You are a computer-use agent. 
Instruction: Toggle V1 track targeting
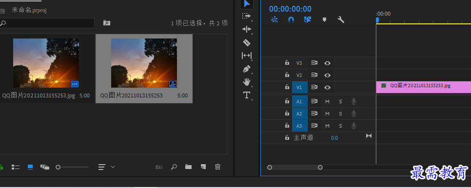point(300,87)
